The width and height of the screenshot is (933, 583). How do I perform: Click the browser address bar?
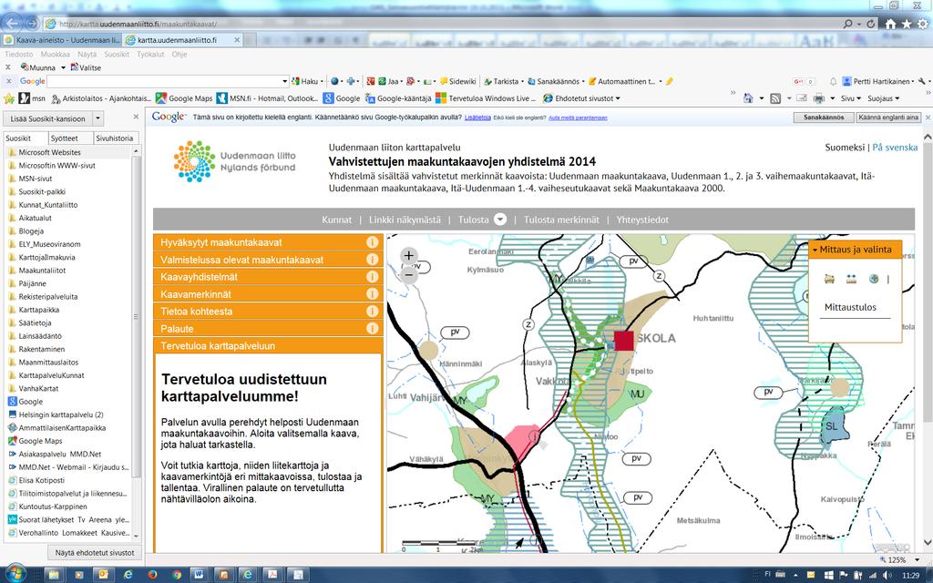point(440,24)
